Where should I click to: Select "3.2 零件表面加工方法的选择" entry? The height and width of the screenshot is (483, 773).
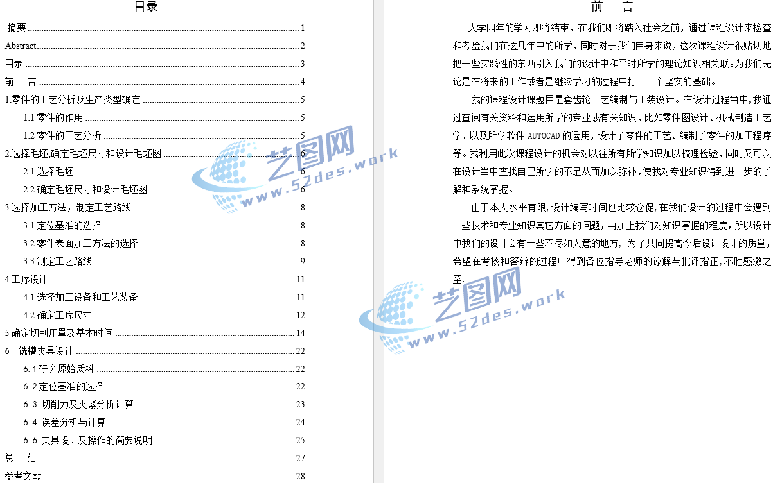tap(164, 244)
